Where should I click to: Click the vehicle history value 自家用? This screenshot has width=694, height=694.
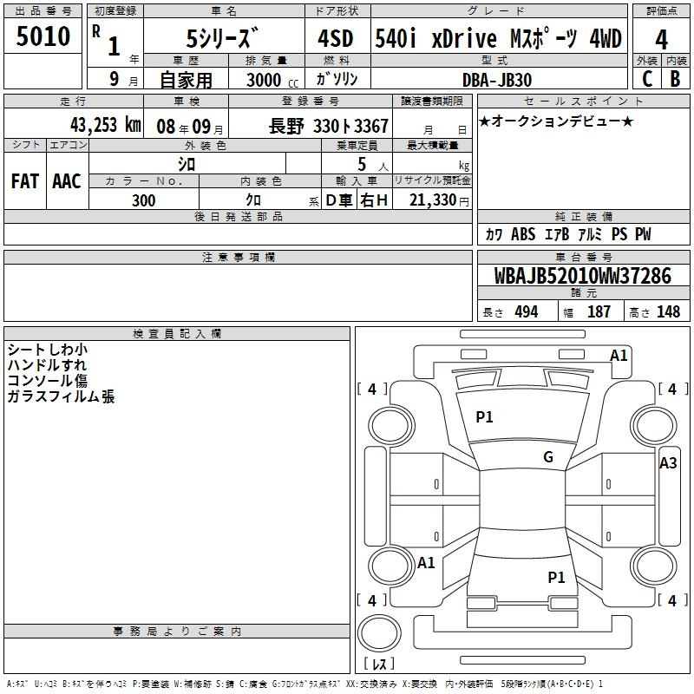point(187,80)
